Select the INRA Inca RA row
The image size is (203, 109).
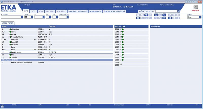pyautogui.click(x=57, y=50)
